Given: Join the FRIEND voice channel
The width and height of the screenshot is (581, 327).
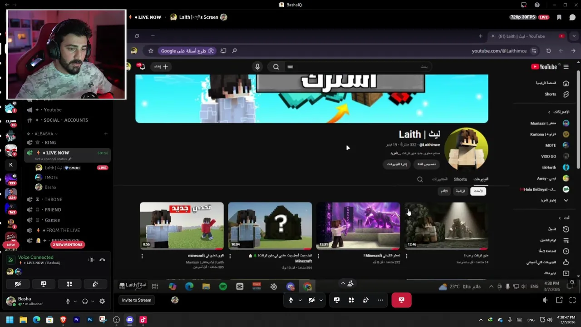Looking at the screenshot, I should point(67,210).
